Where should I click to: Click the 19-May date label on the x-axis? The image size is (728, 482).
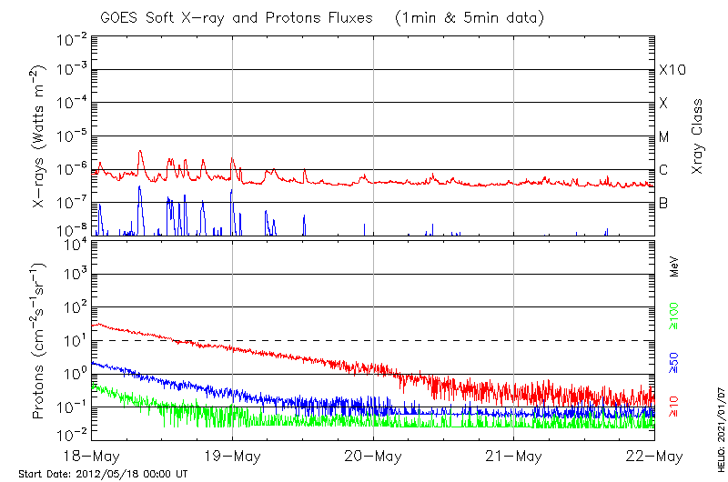[x=232, y=456]
